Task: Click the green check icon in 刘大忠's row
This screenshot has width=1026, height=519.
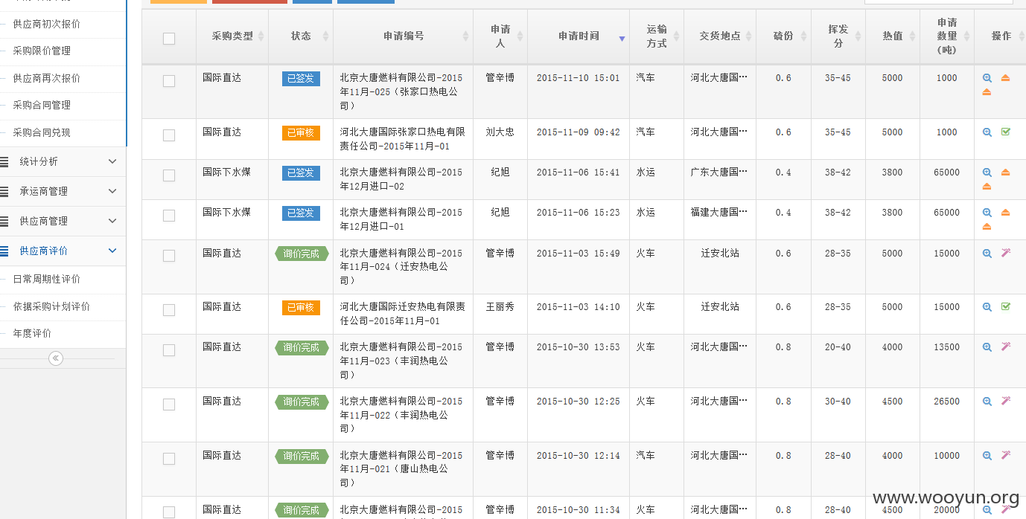Action: pyautogui.click(x=1005, y=132)
